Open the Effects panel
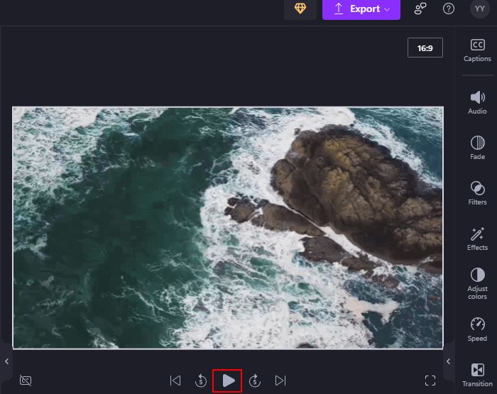The height and width of the screenshot is (394, 497). pyautogui.click(x=477, y=239)
